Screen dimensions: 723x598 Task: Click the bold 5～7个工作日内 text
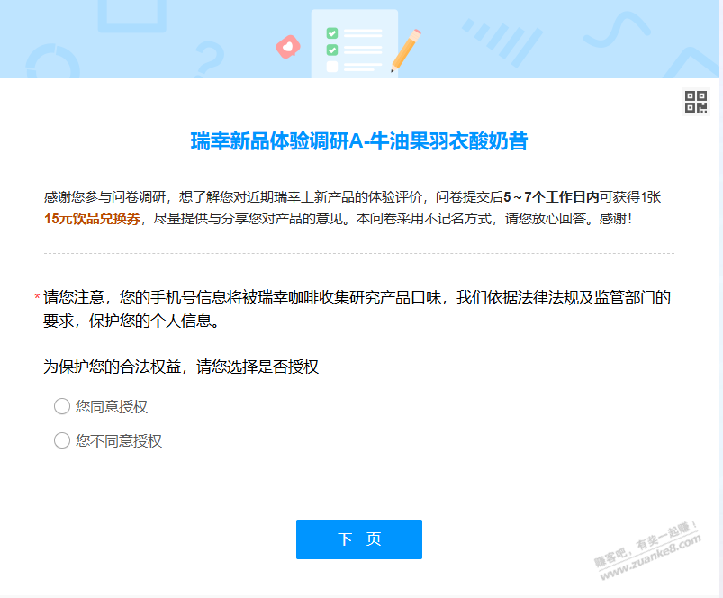(x=551, y=197)
